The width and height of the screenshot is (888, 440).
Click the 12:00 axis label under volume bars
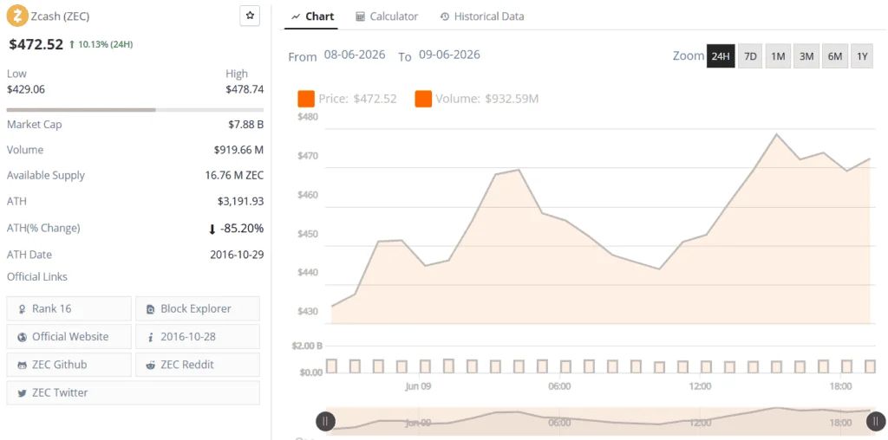700,386
